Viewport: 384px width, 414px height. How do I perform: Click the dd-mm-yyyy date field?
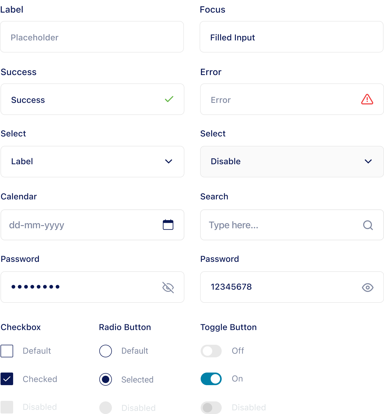[x=92, y=225]
